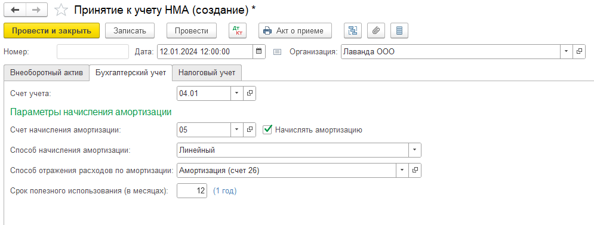The width and height of the screenshot is (594, 225).
Task: Click the comment lines icon beside date
Action: pyautogui.click(x=278, y=53)
